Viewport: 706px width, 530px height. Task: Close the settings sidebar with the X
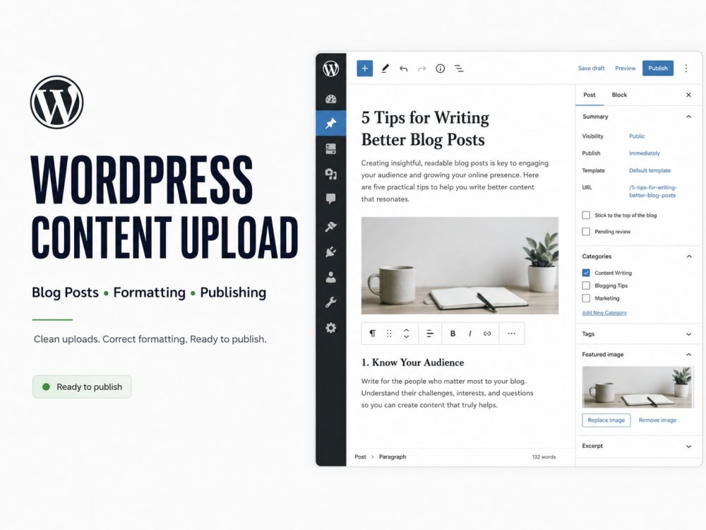click(688, 95)
